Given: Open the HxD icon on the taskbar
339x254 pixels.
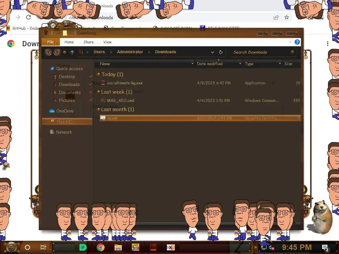Looking at the screenshot, I should point(170,247).
